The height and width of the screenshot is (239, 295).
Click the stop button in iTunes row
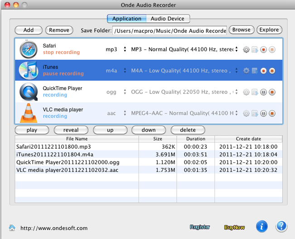point(272,71)
